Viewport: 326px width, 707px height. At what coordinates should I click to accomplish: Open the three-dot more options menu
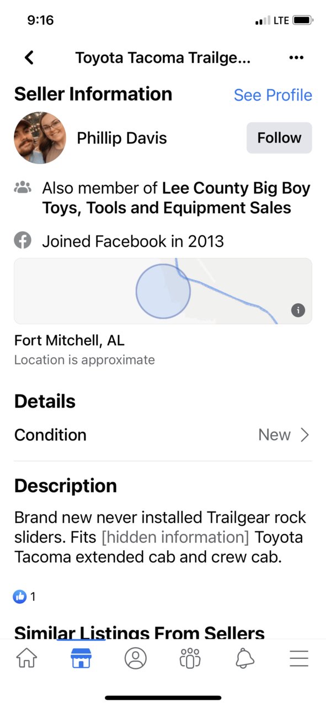click(x=296, y=57)
